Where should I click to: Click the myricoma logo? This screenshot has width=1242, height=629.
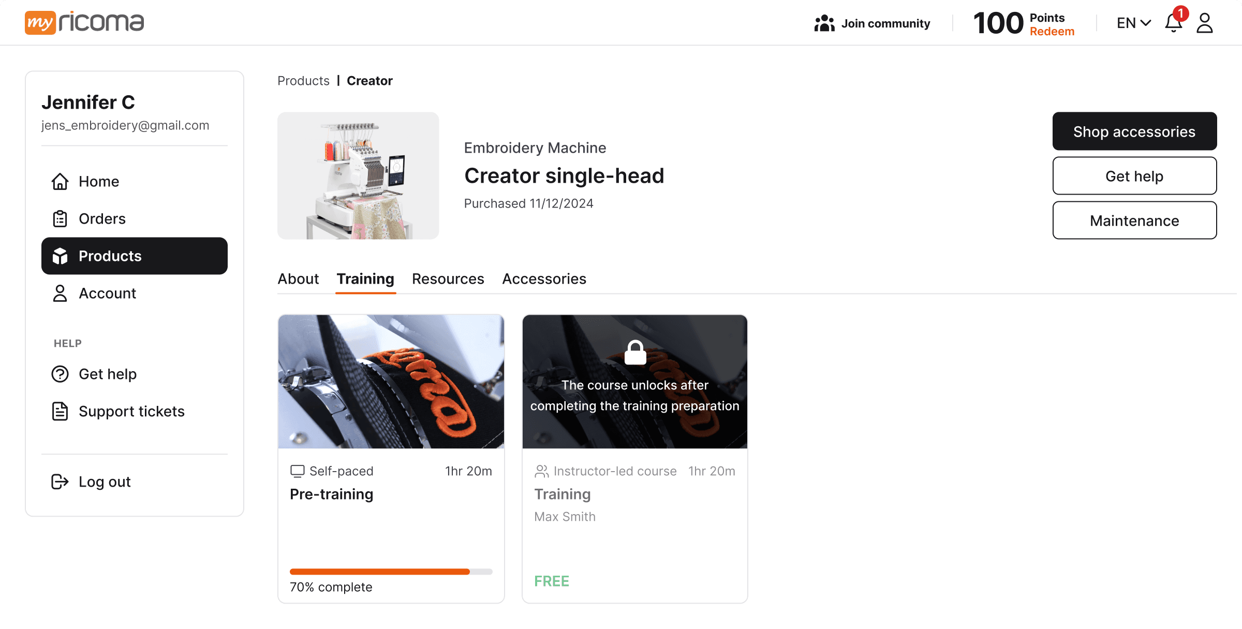[84, 22]
